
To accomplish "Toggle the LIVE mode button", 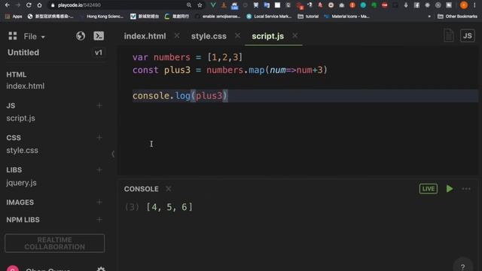I will (429, 189).
